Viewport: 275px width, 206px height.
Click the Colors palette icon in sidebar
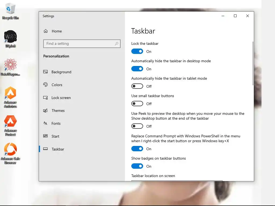(x=45, y=84)
